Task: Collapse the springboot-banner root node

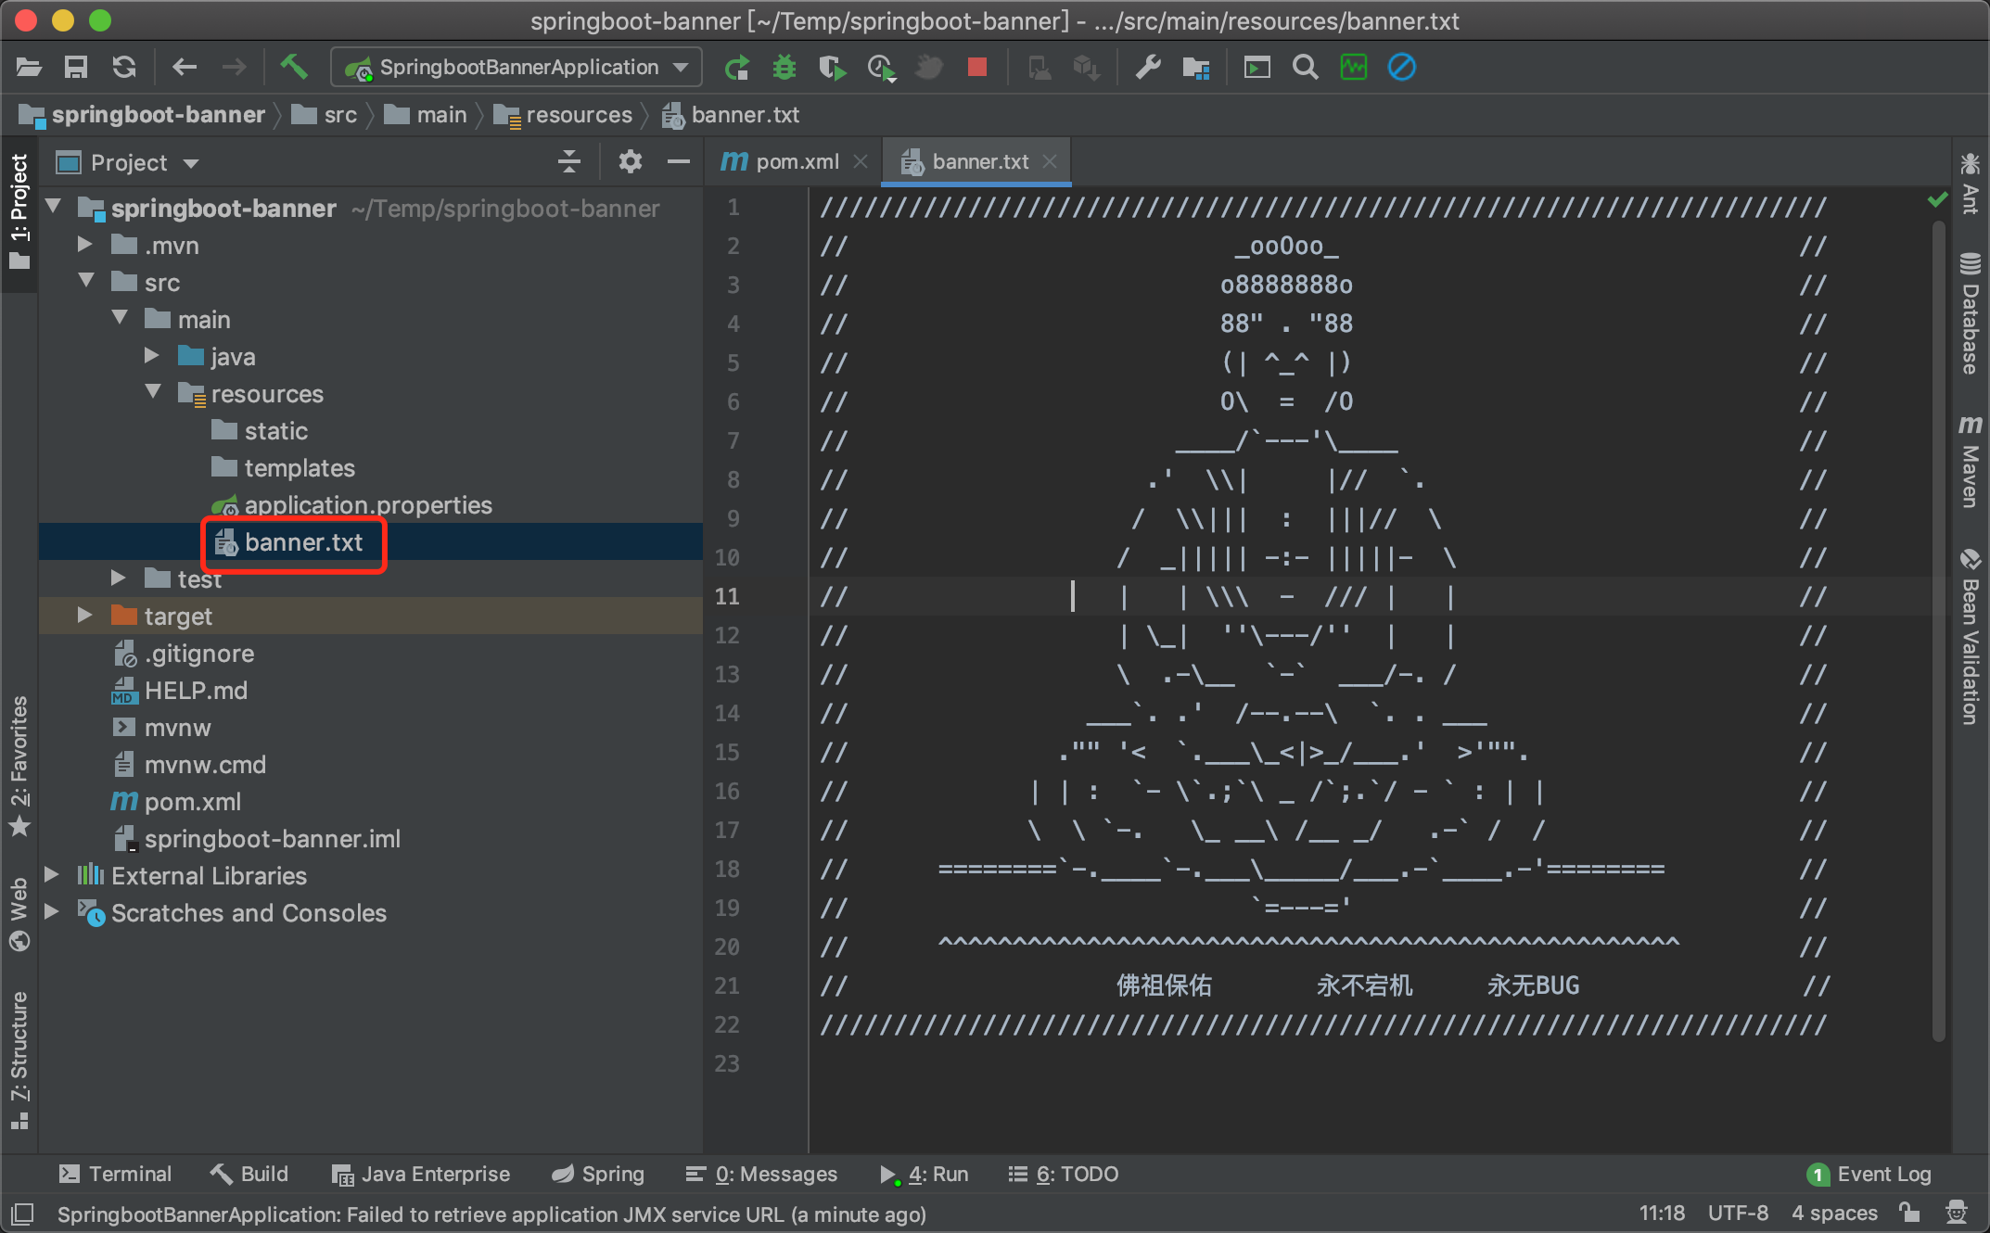Action: tap(53, 207)
